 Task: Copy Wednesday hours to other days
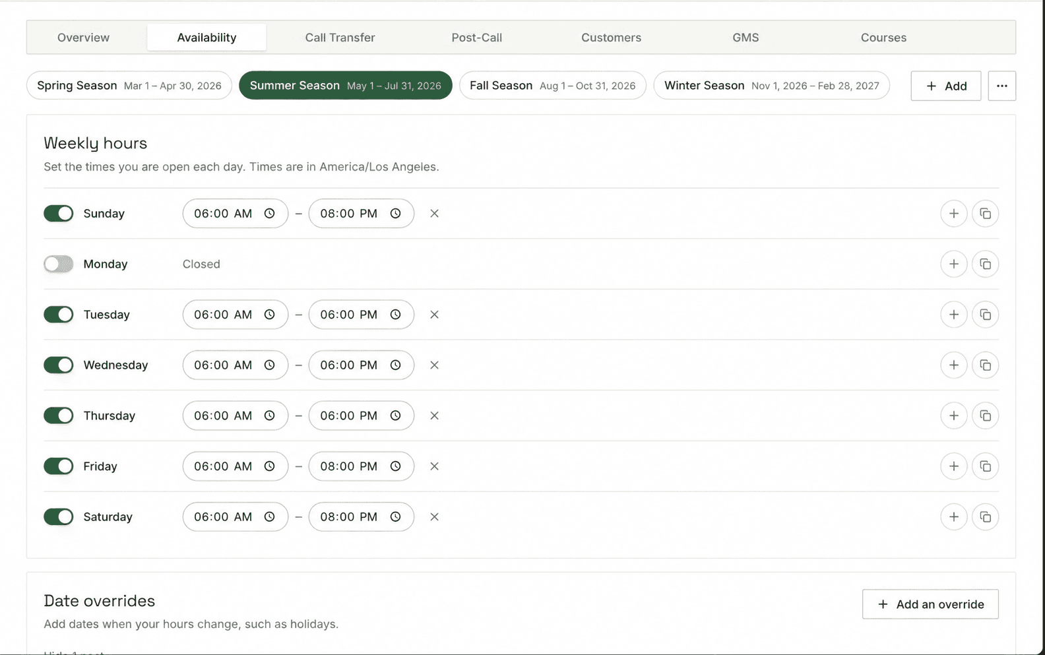click(x=985, y=365)
